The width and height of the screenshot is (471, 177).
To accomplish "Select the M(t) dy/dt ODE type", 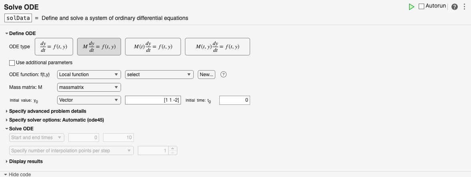I will pos(153,47).
